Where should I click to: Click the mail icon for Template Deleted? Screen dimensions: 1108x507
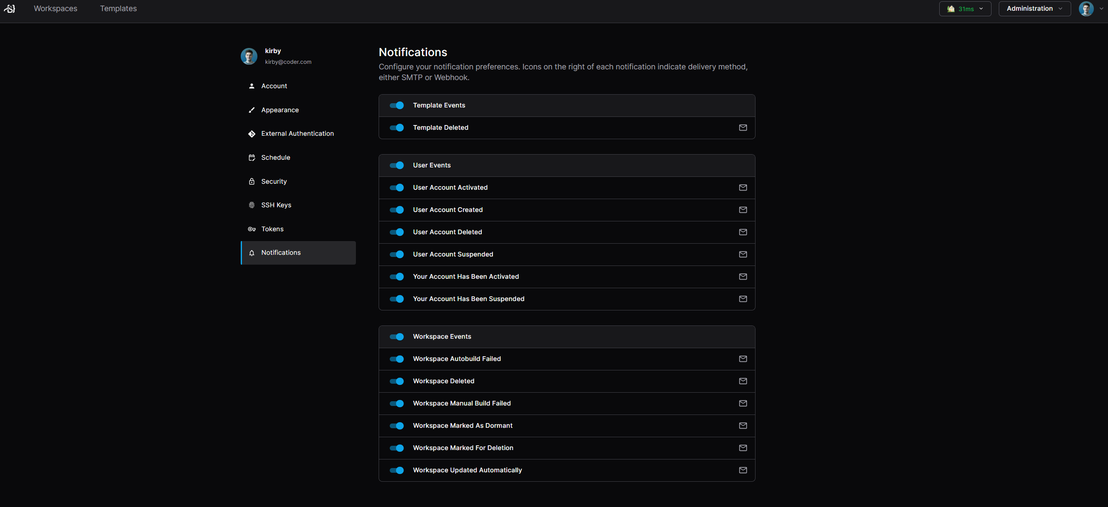click(743, 128)
